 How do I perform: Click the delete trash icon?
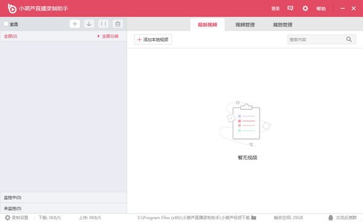point(117,24)
